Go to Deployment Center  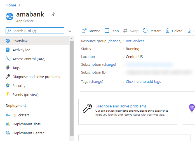click(x=28, y=133)
